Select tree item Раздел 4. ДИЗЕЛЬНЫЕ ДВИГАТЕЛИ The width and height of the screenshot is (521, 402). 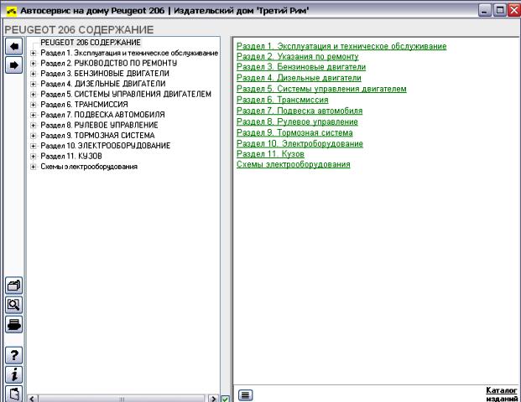pyautogui.click(x=102, y=84)
